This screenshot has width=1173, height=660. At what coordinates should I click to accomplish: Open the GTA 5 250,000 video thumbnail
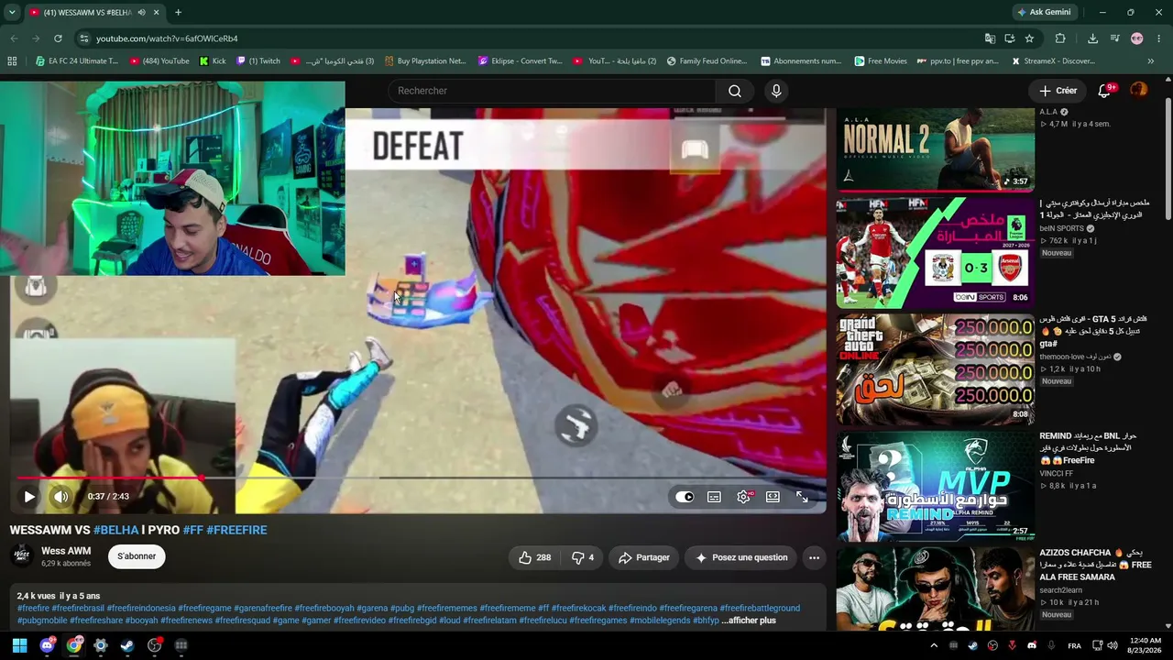tap(935, 369)
